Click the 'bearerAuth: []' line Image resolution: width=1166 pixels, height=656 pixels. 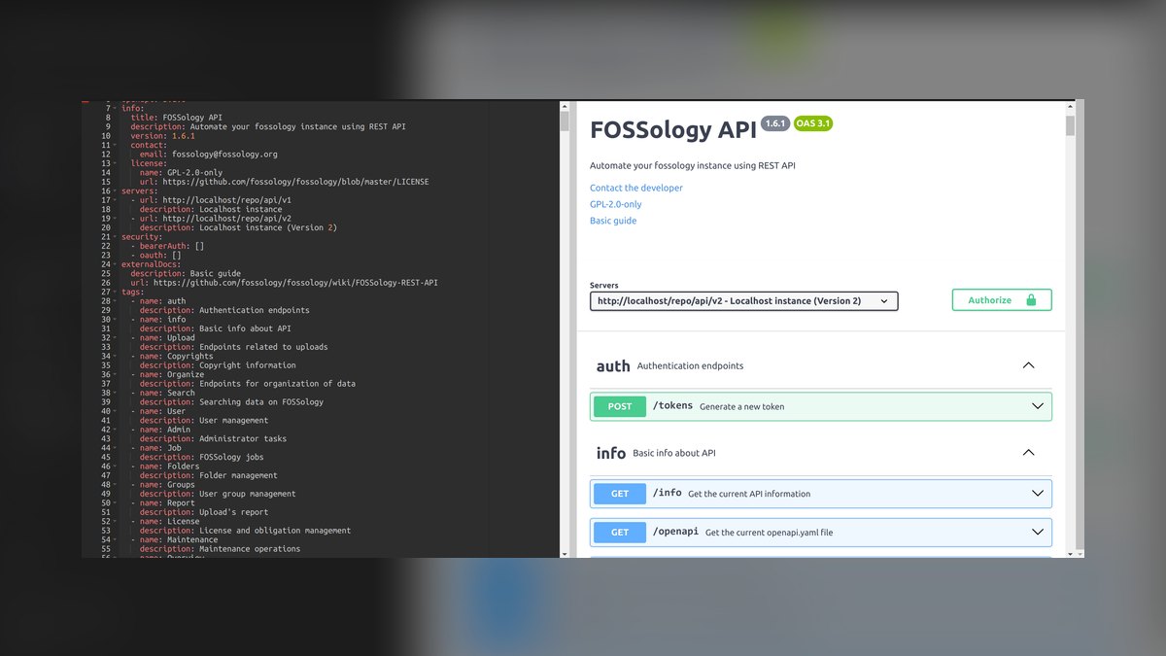point(167,246)
